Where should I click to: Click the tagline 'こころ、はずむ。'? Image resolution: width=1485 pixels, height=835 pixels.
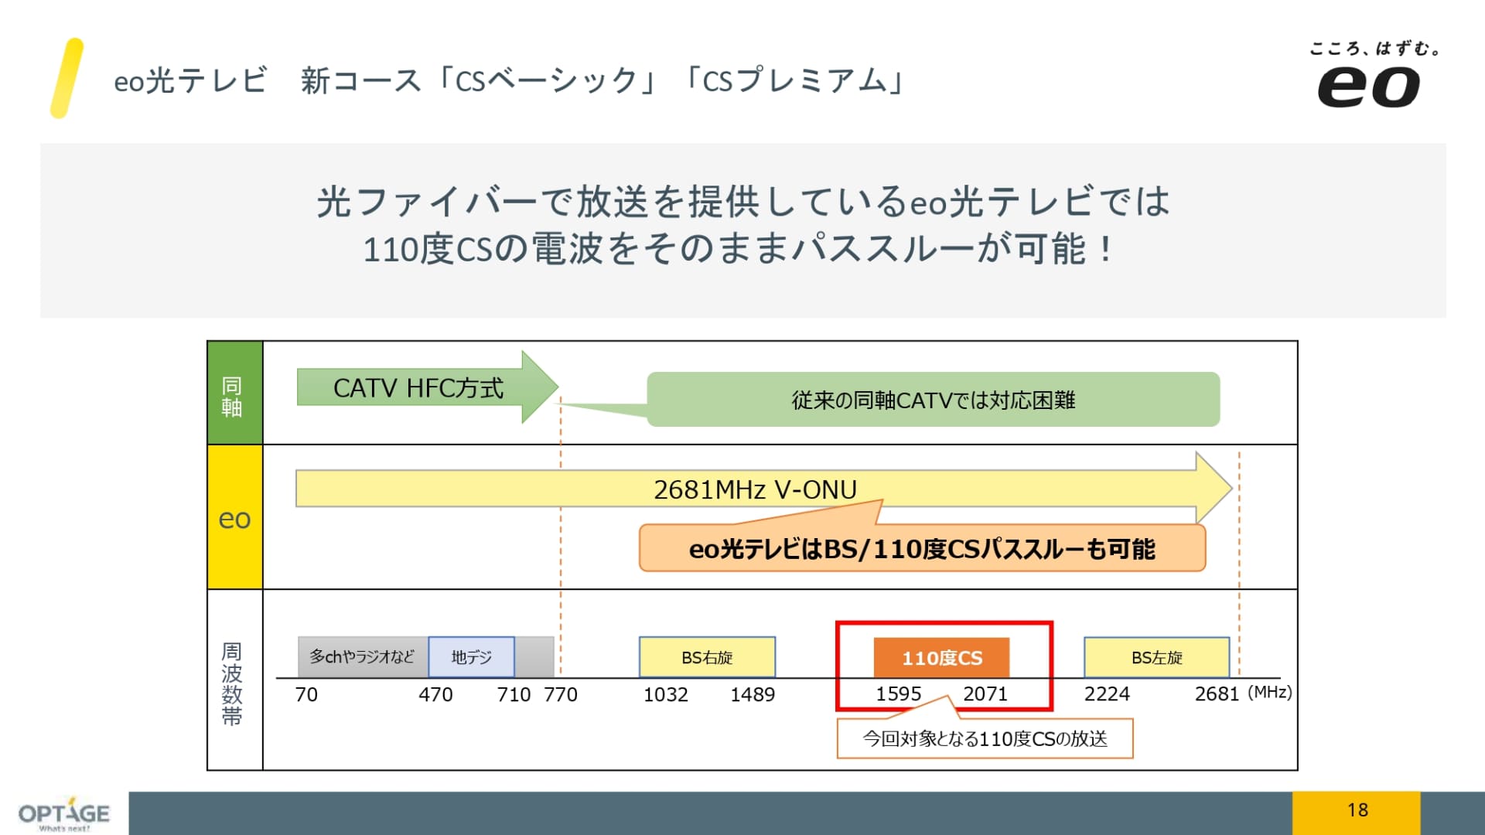[x=1374, y=49]
